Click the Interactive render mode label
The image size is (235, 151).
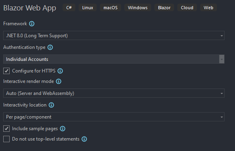point(28,81)
